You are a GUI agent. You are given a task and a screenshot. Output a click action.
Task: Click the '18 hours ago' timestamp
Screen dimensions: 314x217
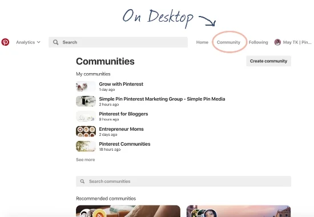(110, 150)
